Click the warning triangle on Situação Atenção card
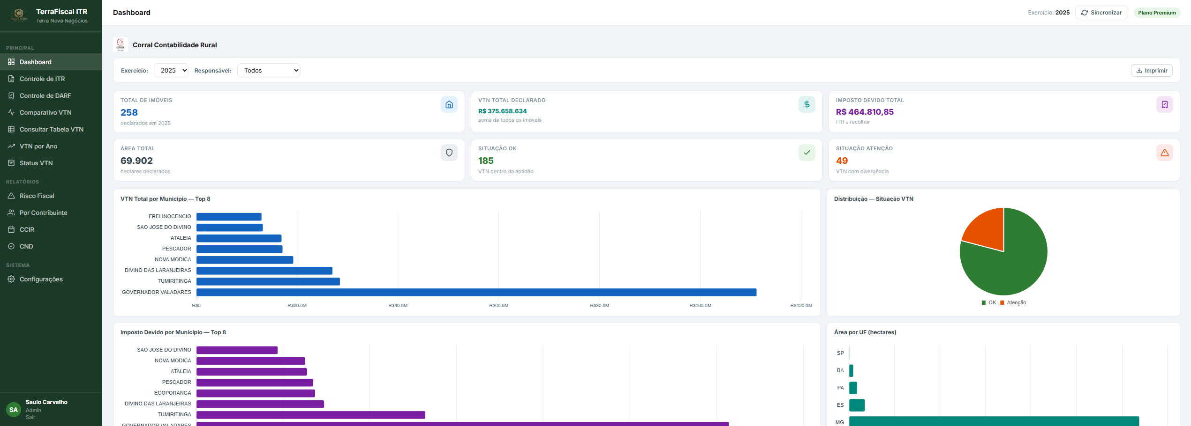The width and height of the screenshot is (1191, 426). click(x=1164, y=153)
